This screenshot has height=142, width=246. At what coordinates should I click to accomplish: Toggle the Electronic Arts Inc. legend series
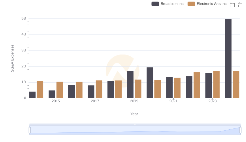tap(207, 4)
